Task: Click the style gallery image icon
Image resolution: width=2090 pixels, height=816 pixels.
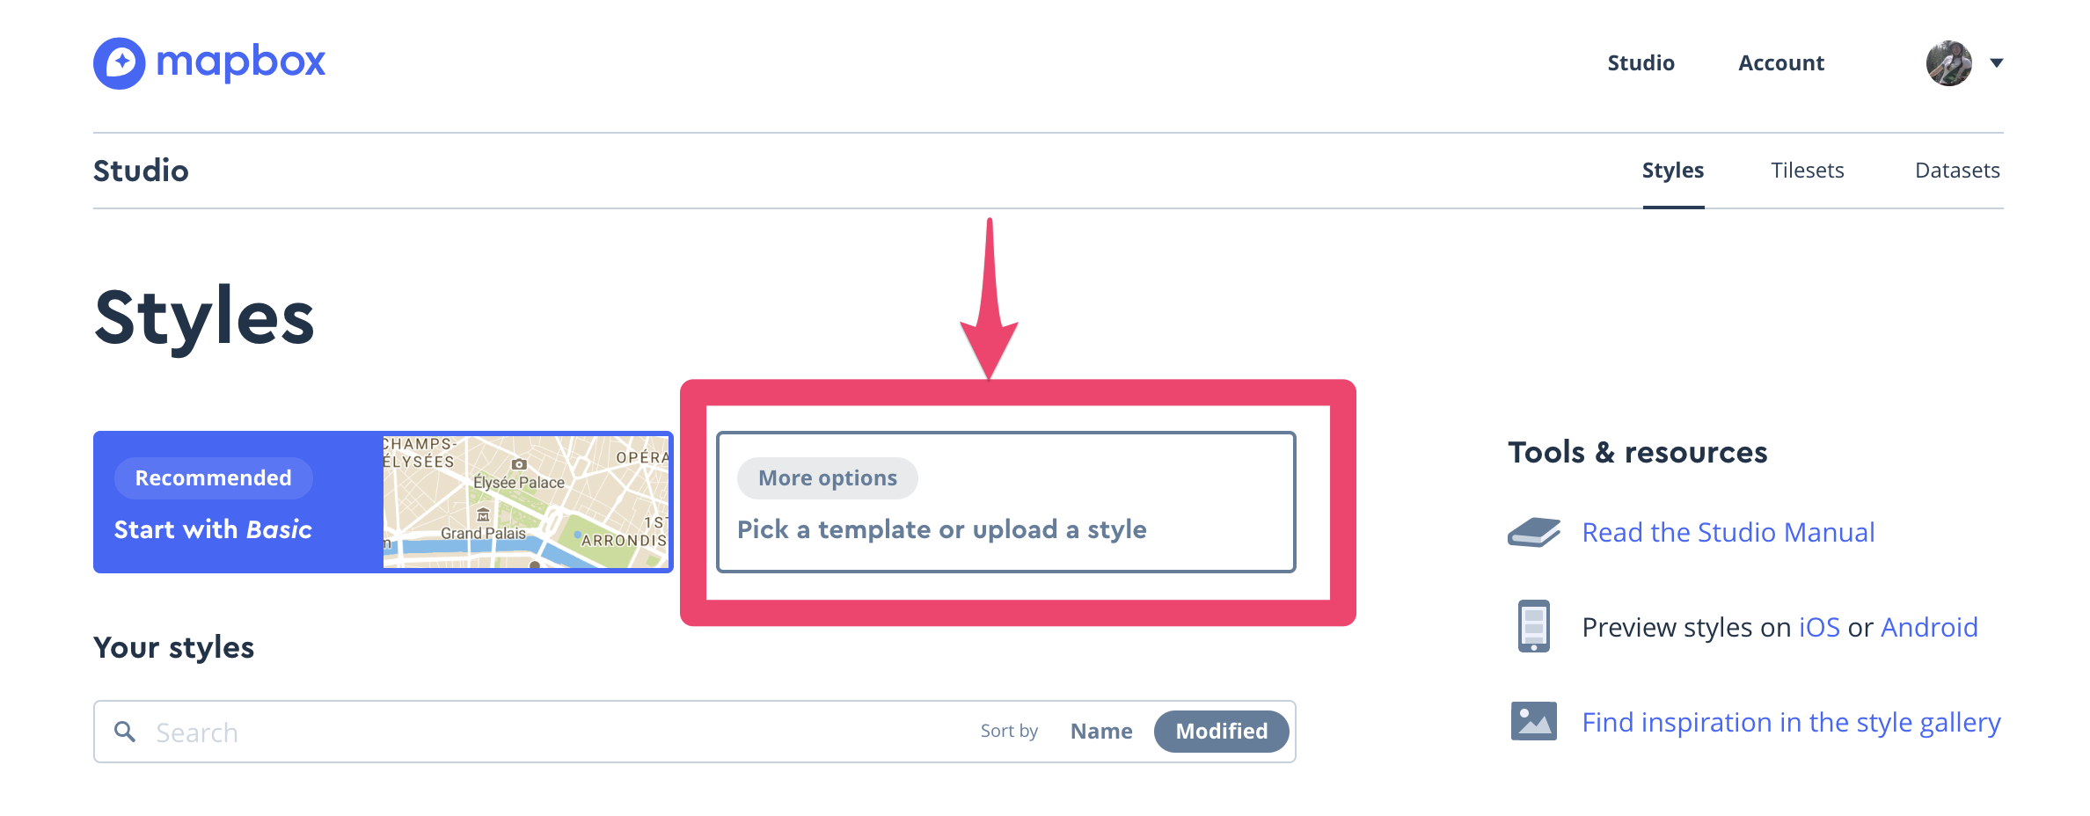Action: 1534,721
